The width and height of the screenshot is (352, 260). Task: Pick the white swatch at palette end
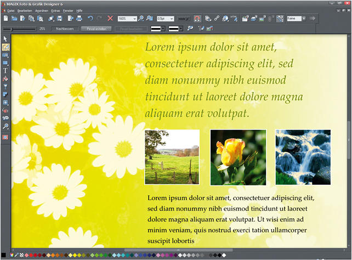click(224, 255)
